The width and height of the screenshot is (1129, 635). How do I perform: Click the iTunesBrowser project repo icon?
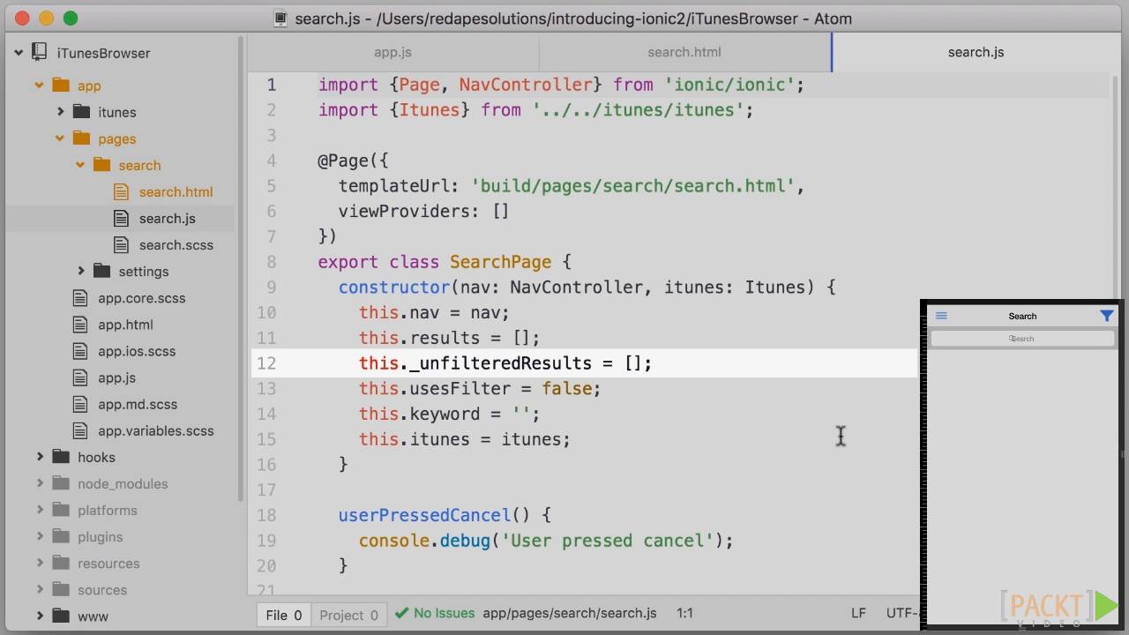coord(39,52)
